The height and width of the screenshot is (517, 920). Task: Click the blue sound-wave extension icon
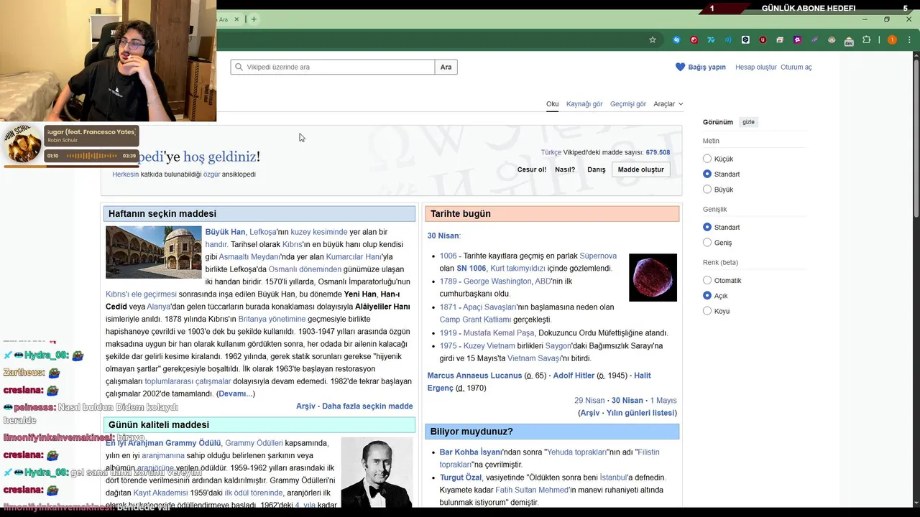pos(728,40)
